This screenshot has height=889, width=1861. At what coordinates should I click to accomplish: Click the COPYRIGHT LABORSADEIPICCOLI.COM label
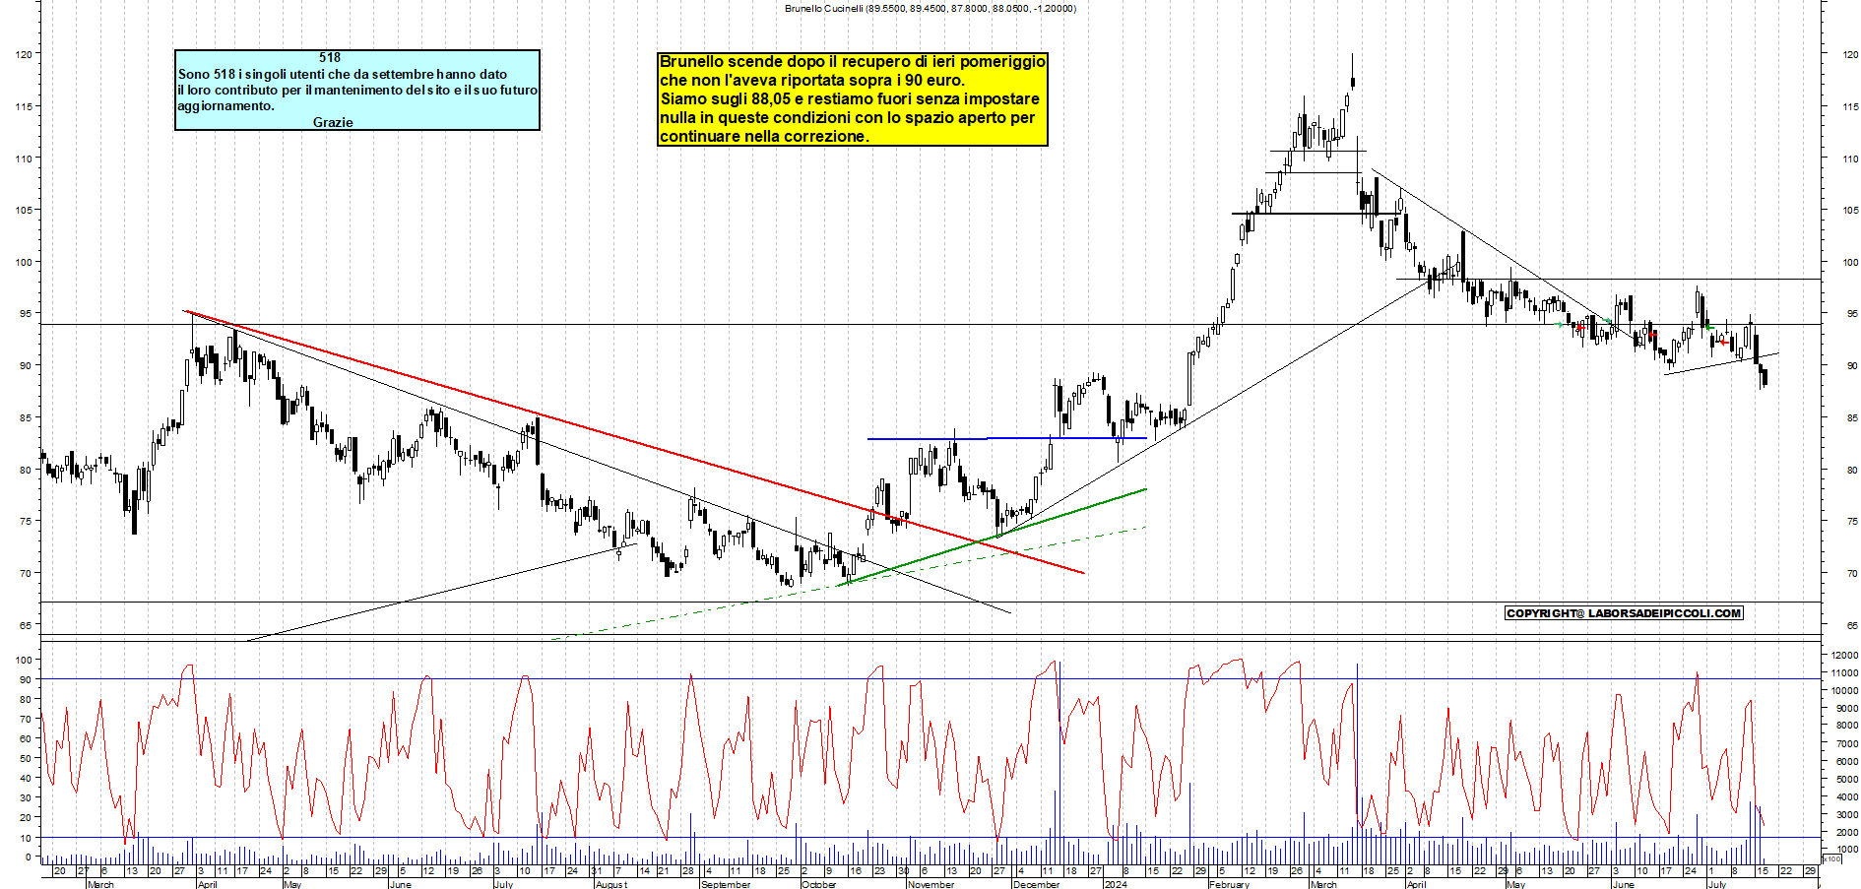coord(1625,613)
